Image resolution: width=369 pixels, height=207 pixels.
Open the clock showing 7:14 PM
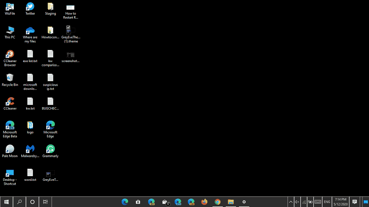[x=340, y=202]
